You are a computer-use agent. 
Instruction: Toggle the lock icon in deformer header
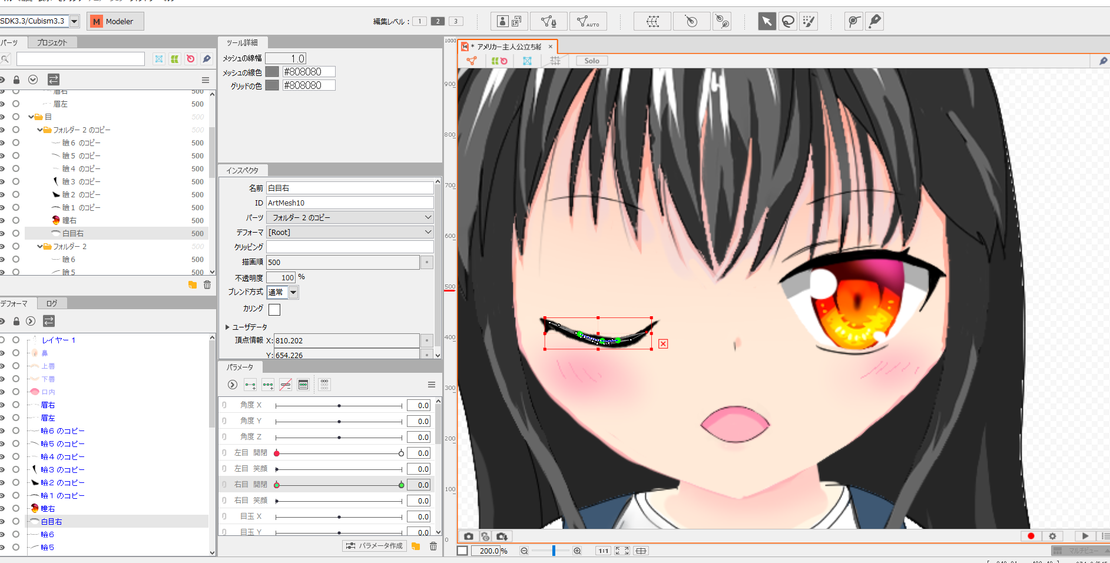click(16, 321)
